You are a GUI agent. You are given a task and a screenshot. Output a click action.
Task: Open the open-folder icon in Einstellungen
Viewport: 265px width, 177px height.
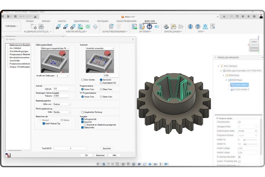[x=174, y=27]
